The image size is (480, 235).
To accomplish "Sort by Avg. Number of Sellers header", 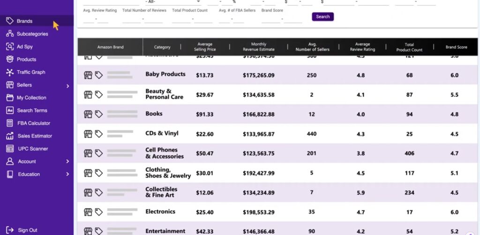I will pyautogui.click(x=313, y=47).
